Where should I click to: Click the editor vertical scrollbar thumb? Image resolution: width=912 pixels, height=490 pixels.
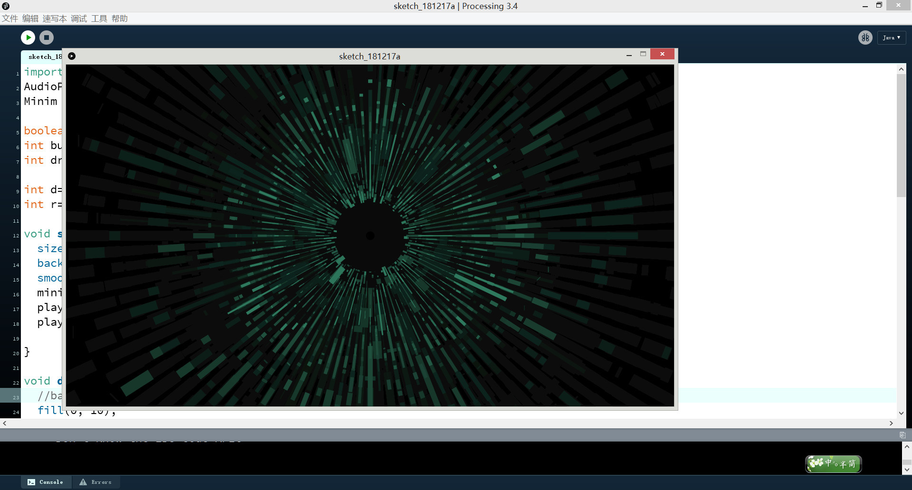pyautogui.click(x=901, y=135)
